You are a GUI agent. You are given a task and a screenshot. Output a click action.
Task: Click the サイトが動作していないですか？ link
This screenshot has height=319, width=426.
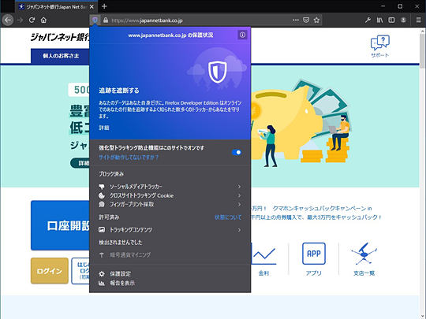[x=129, y=158]
